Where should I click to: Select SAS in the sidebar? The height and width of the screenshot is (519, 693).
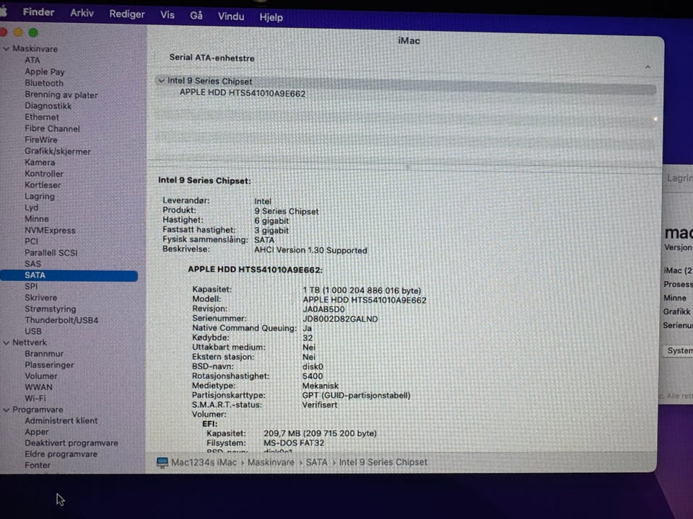point(32,264)
